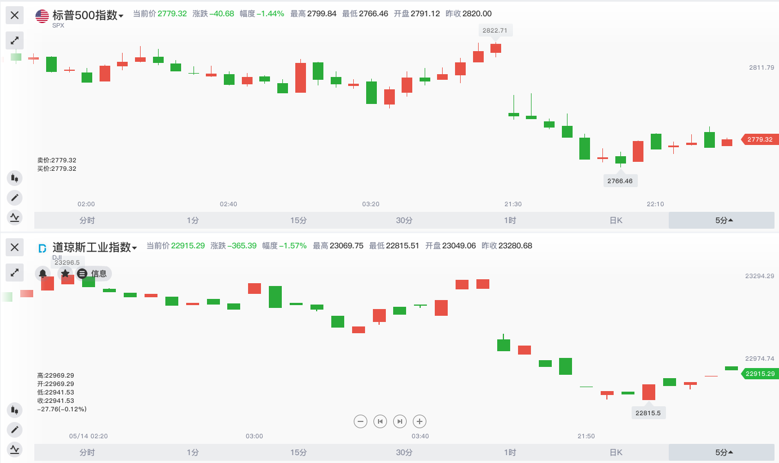This screenshot has height=463, width=779.
Task: Switch 道琼斯工业指数 chart to 日K tab
Action: (616, 452)
